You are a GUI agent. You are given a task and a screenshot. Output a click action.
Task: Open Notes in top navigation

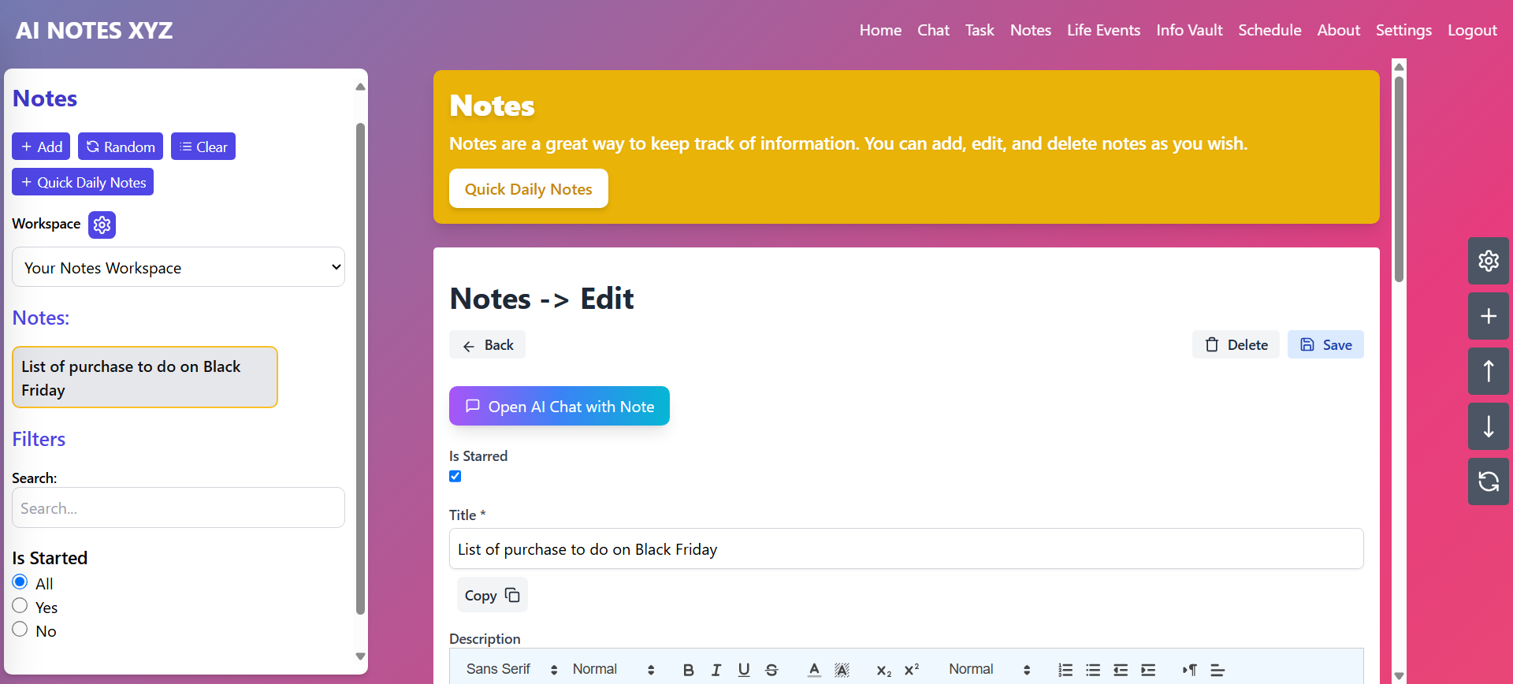[x=1031, y=30]
